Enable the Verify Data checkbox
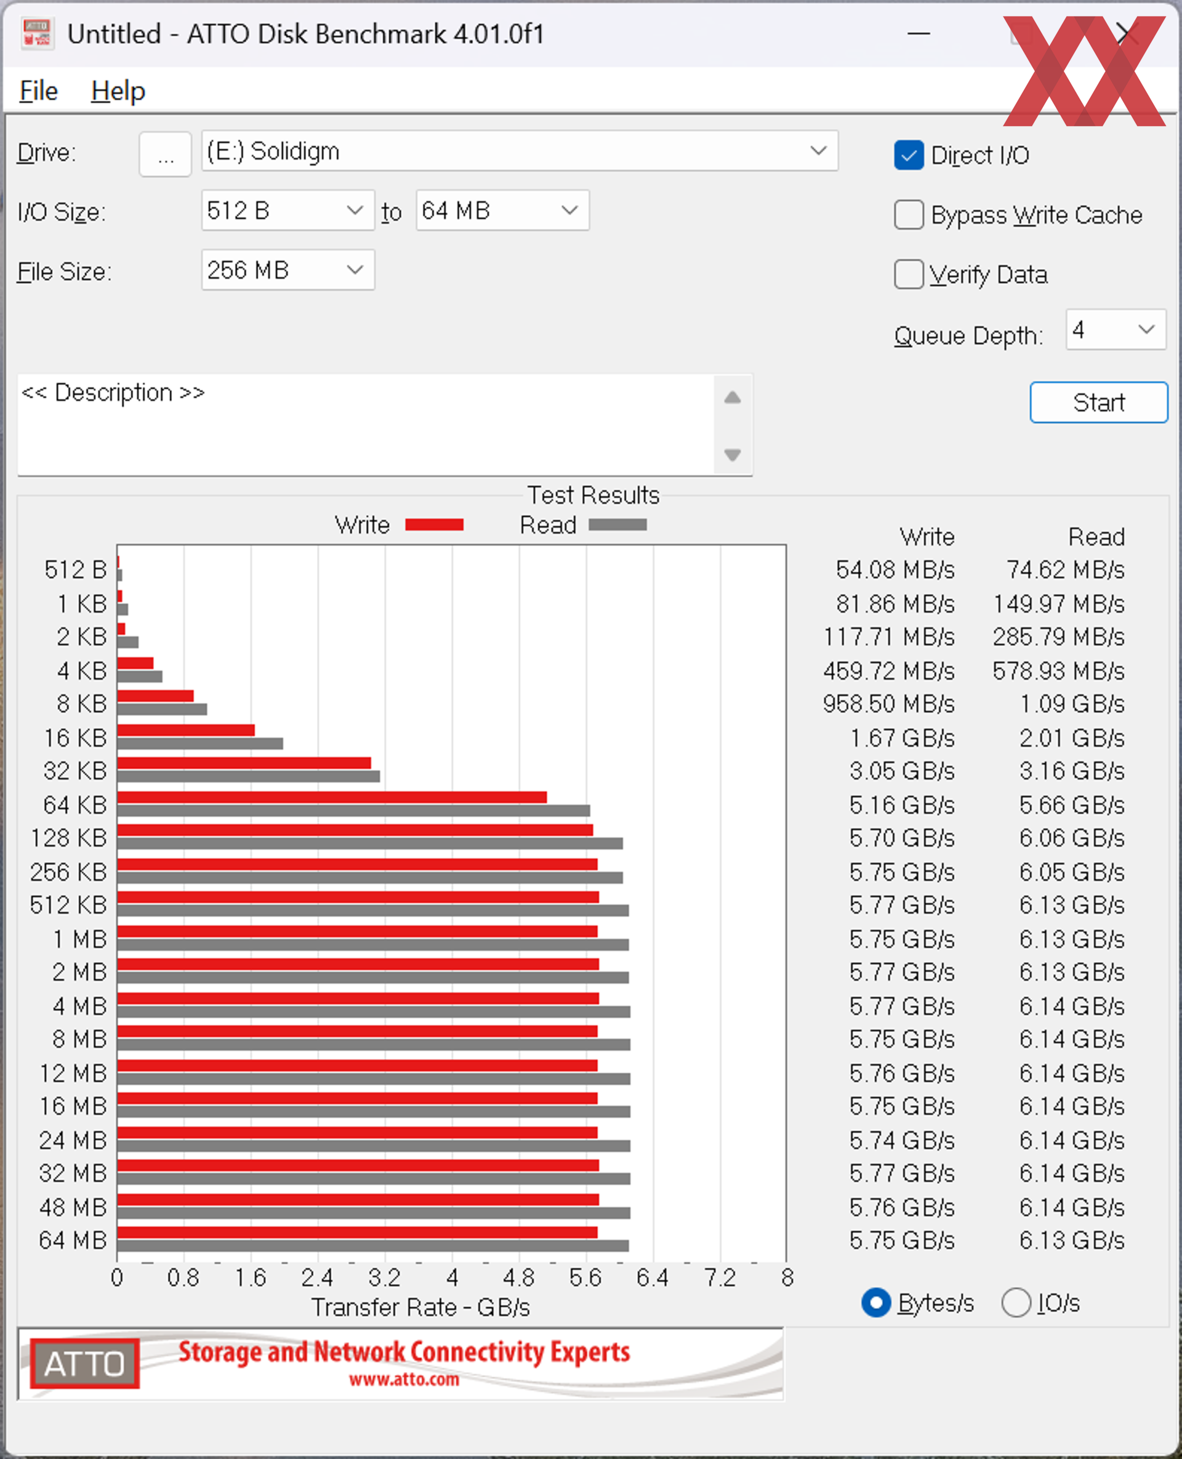1182x1459 pixels. click(908, 275)
